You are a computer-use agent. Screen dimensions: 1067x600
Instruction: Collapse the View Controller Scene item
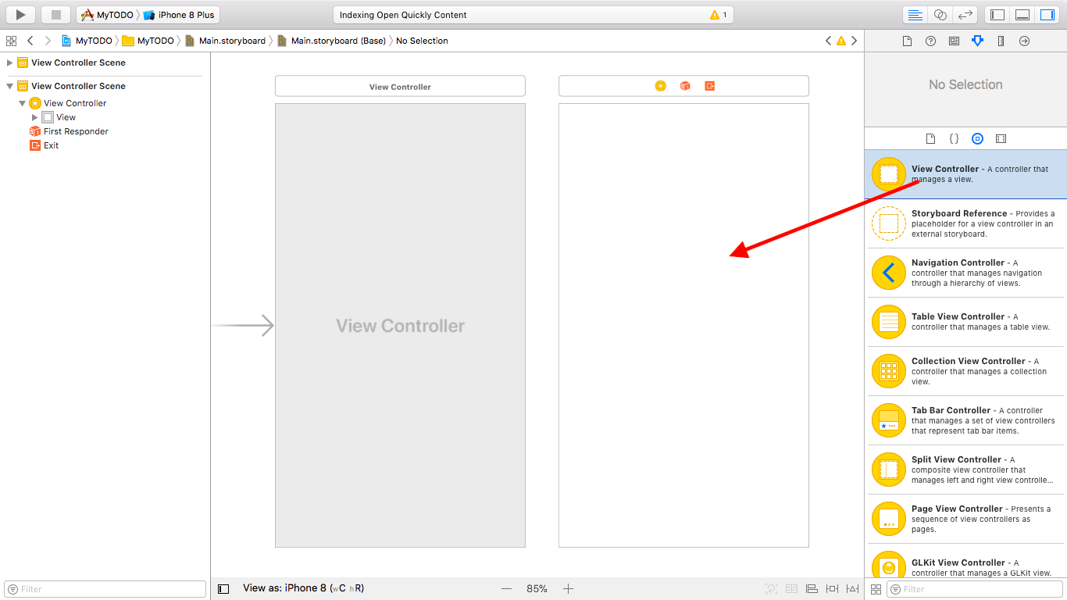point(11,85)
